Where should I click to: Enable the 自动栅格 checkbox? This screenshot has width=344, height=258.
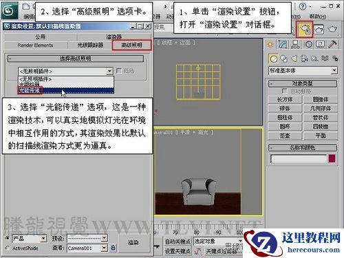click(x=284, y=91)
